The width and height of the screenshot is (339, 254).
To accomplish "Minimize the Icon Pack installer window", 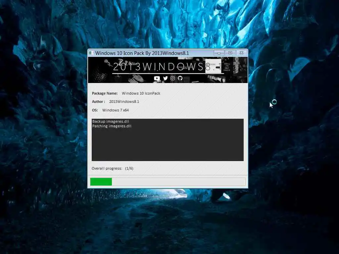I will [x=219, y=53].
